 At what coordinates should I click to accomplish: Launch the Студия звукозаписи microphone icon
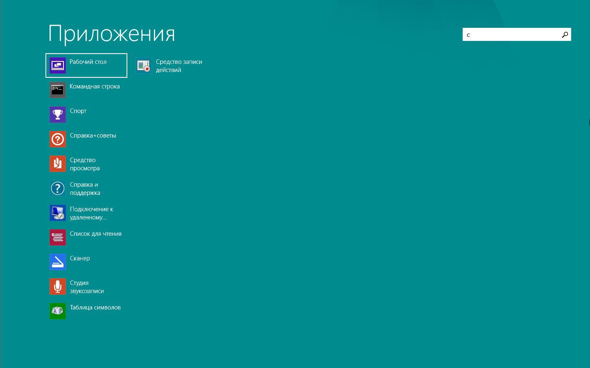click(58, 287)
